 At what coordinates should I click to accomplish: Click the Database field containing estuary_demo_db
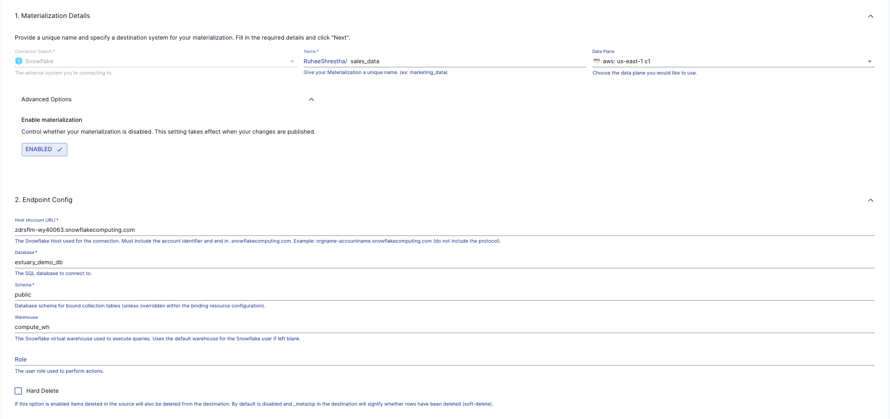443,262
